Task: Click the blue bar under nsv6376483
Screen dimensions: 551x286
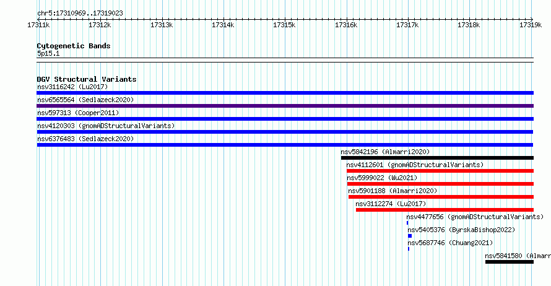Action: pyautogui.click(x=285, y=145)
